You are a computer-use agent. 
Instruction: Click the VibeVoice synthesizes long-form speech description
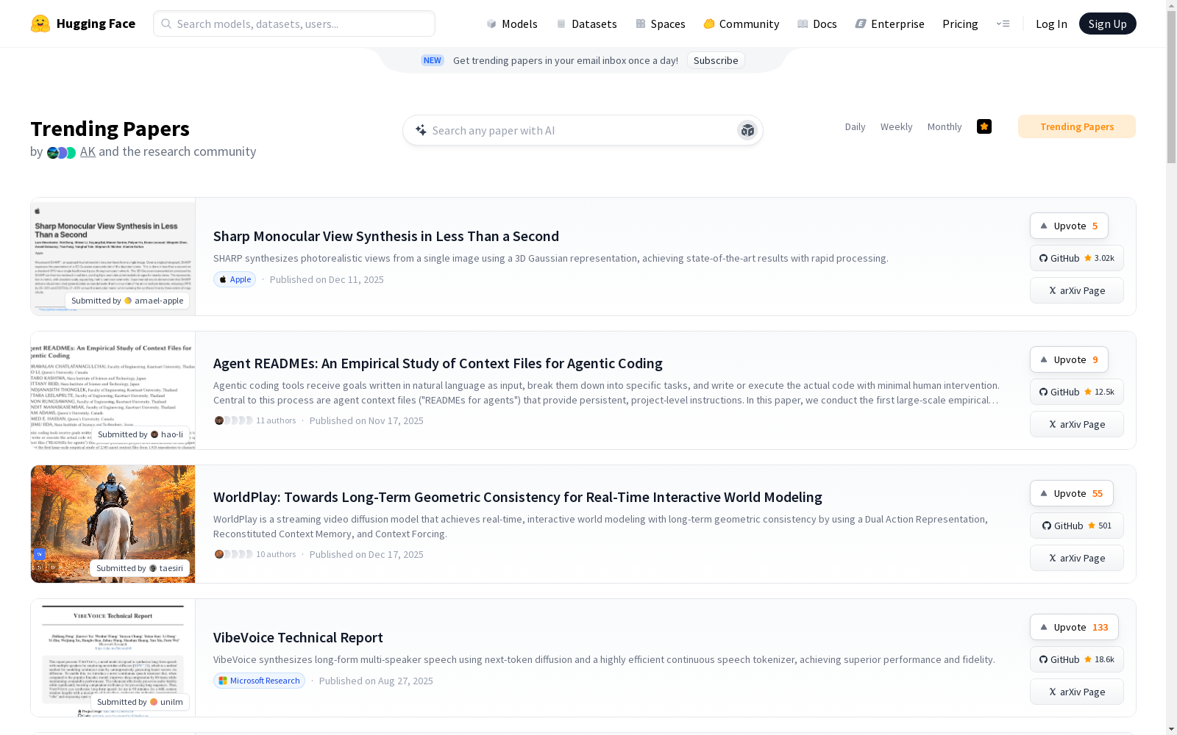pyautogui.click(x=604, y=659)
